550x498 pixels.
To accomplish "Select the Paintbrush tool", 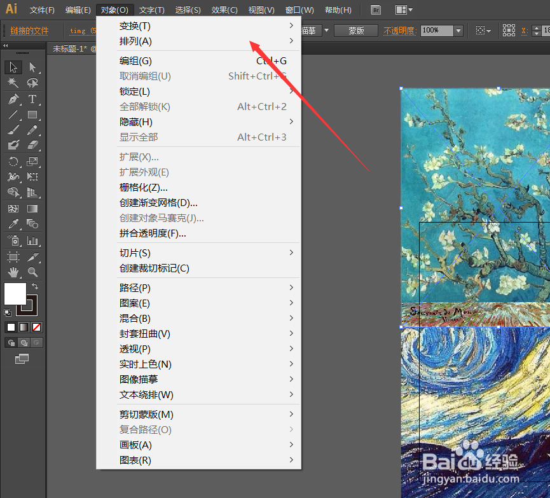I will [13, 130].
